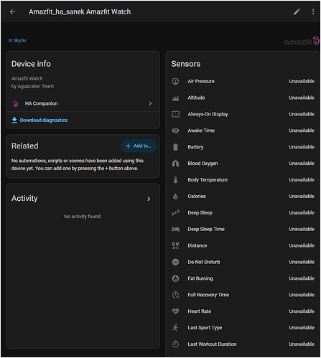Open the Always-On Display sensor entry
The width and height of the screenshot is (321, 358).
tap(243, 114)
